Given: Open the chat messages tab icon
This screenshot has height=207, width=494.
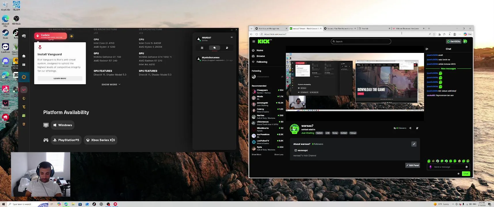Looking at the screenshot, I should (214, 48).
